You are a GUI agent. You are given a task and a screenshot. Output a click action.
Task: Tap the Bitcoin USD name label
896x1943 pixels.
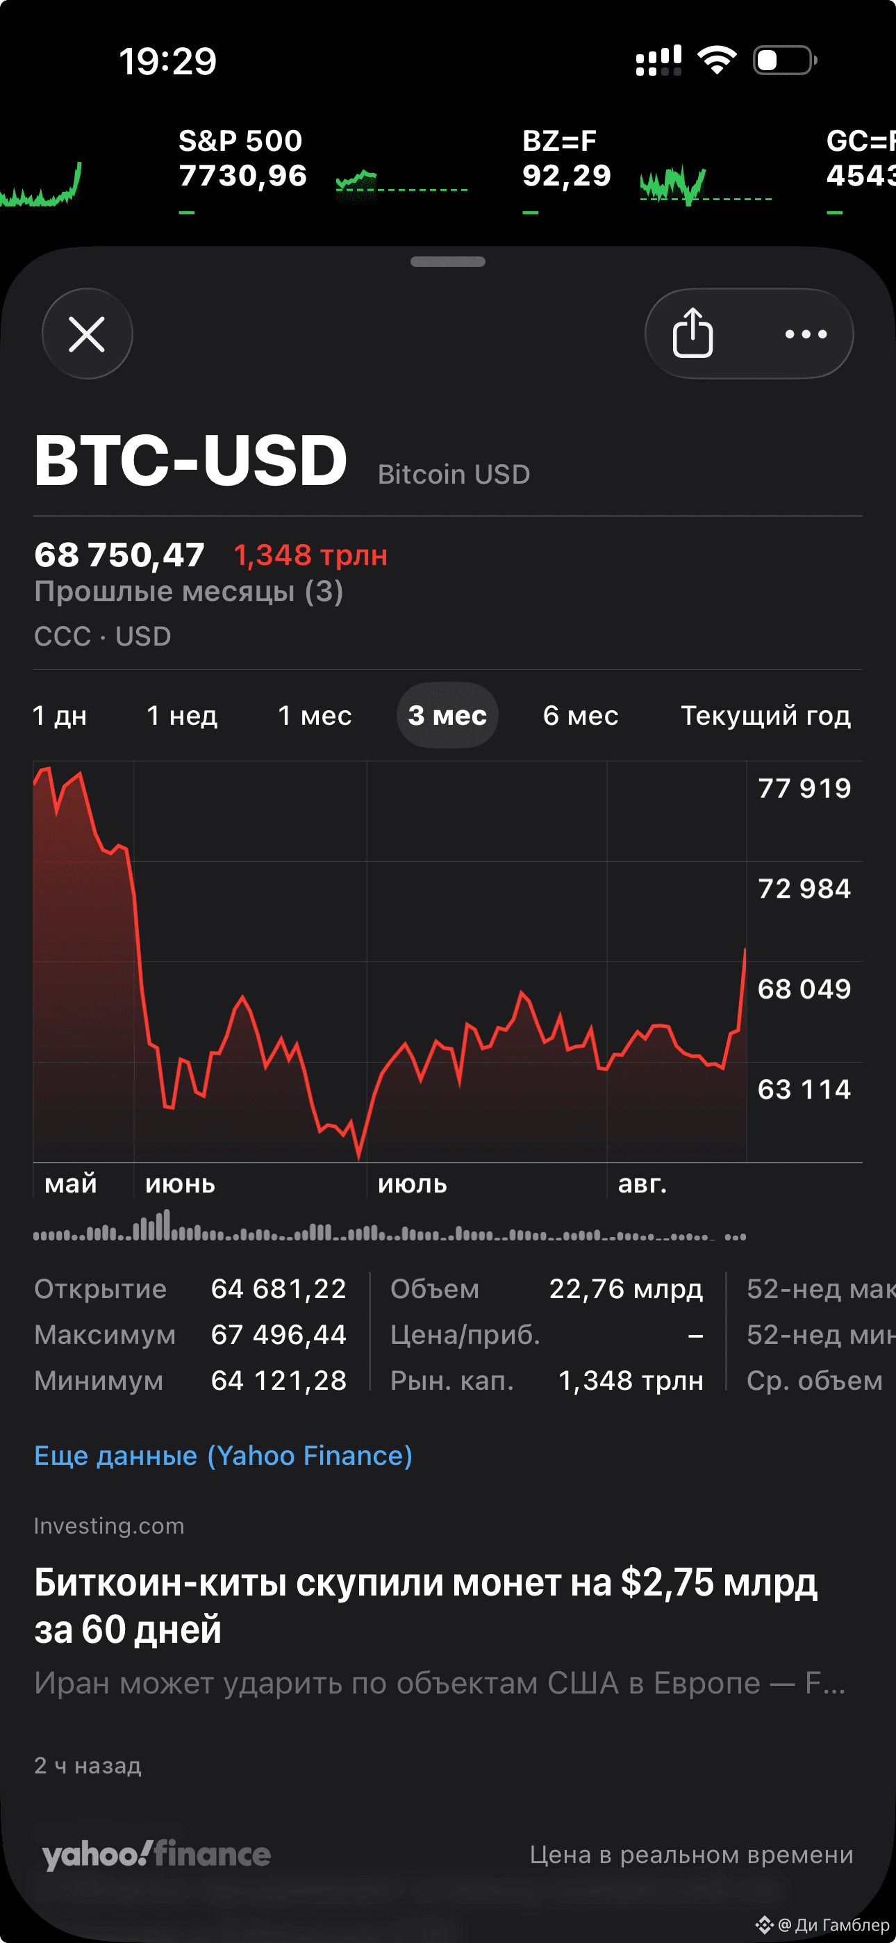click(454, 475)
